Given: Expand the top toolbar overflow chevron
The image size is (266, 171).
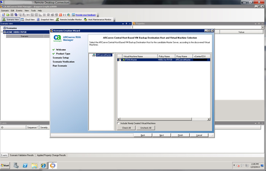Looking at the screenshot, I should (98, 16).
